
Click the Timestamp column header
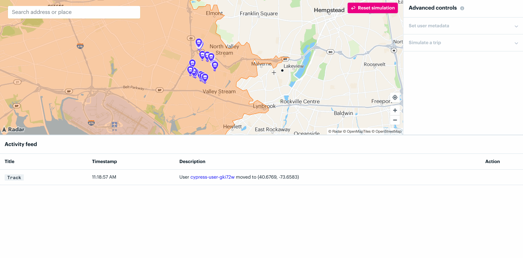(x=104, y=161)
